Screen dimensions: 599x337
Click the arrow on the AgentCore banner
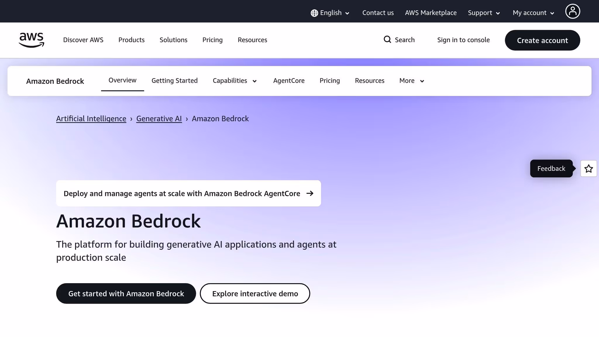click(x=310, y=193)
